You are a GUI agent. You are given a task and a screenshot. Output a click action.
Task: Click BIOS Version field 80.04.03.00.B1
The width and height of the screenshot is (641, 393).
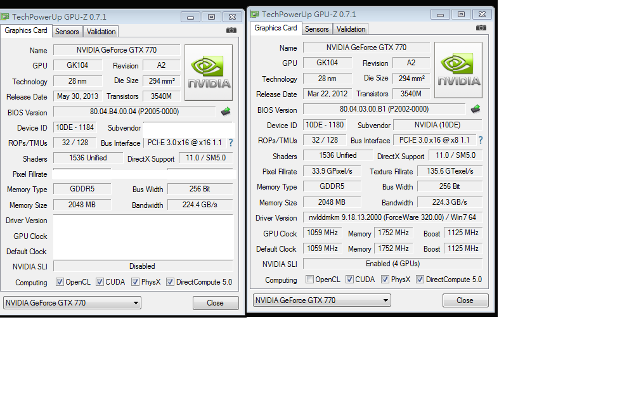pos(384,109)
